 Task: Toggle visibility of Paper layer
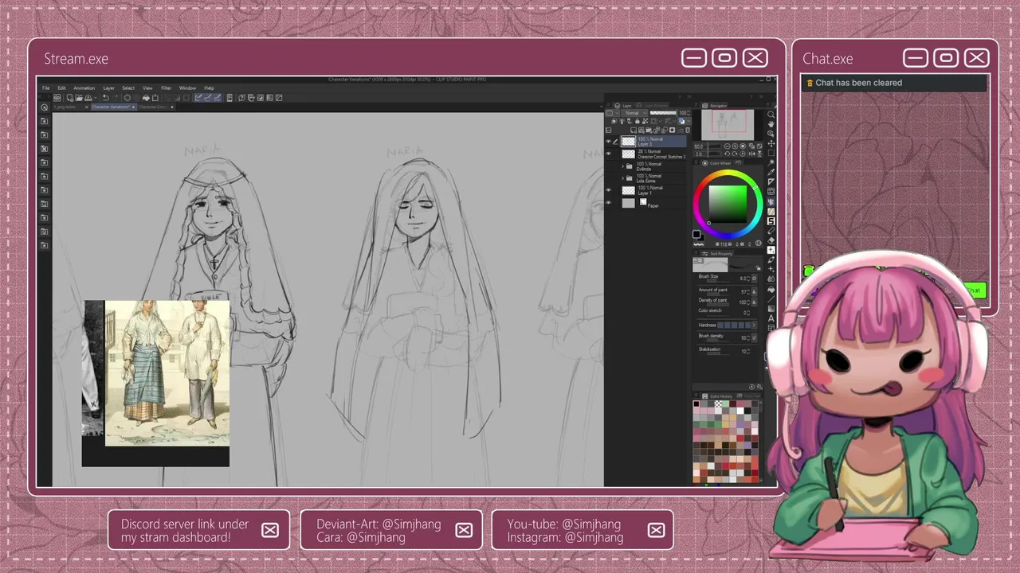coord(608,202)
